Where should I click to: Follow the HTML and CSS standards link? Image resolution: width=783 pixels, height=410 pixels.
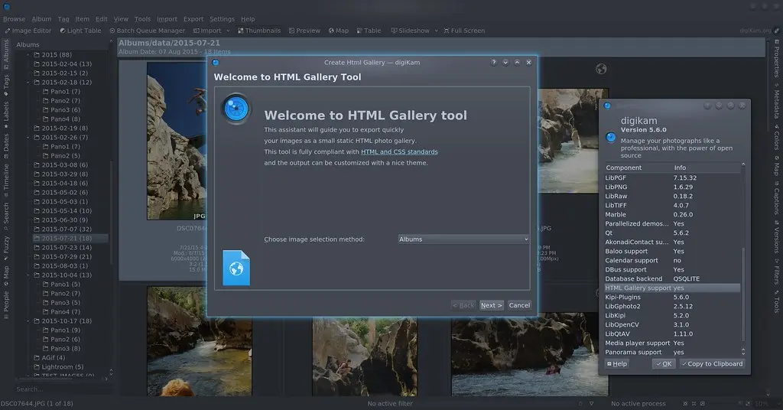pyautogui.click(x=399, y=152)
